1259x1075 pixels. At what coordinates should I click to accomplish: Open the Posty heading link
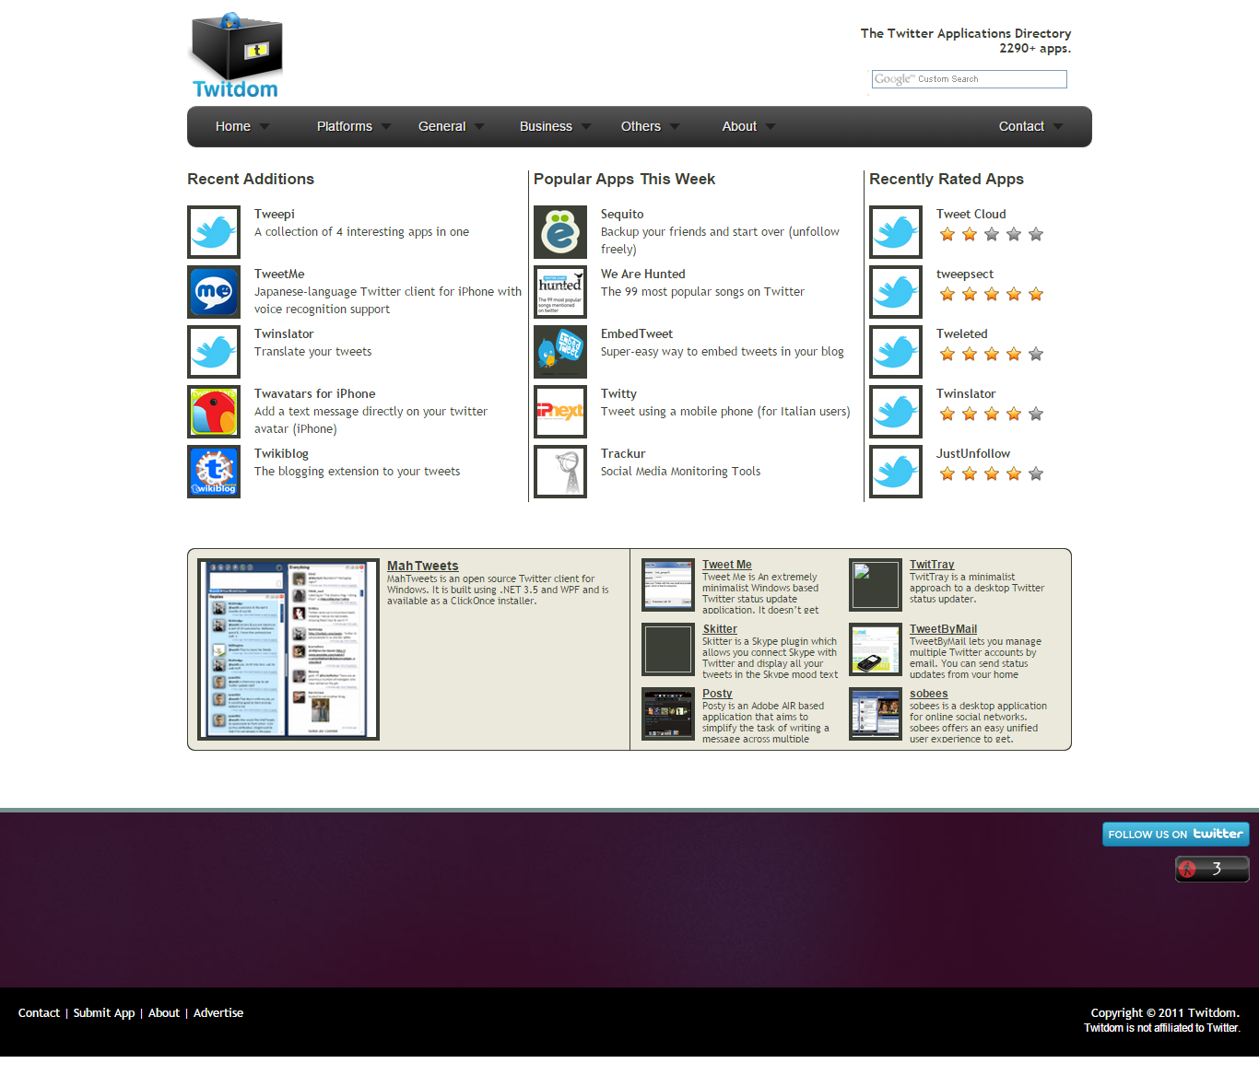(717, 694)
